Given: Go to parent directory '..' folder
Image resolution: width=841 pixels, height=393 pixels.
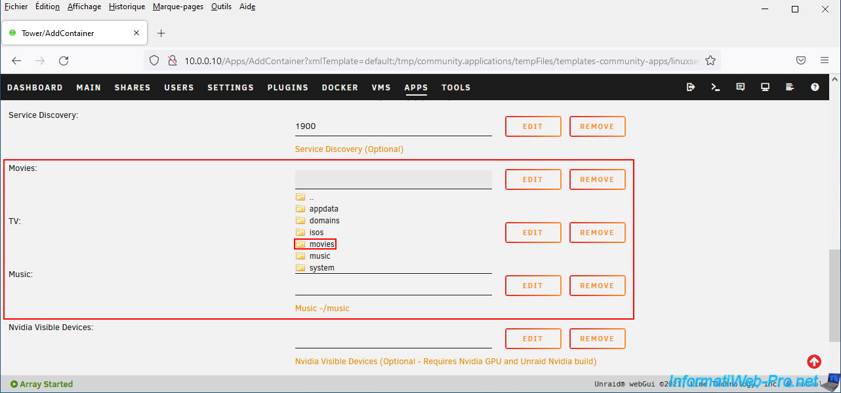Looking at the screenshot, I should [x=311, y=197].
